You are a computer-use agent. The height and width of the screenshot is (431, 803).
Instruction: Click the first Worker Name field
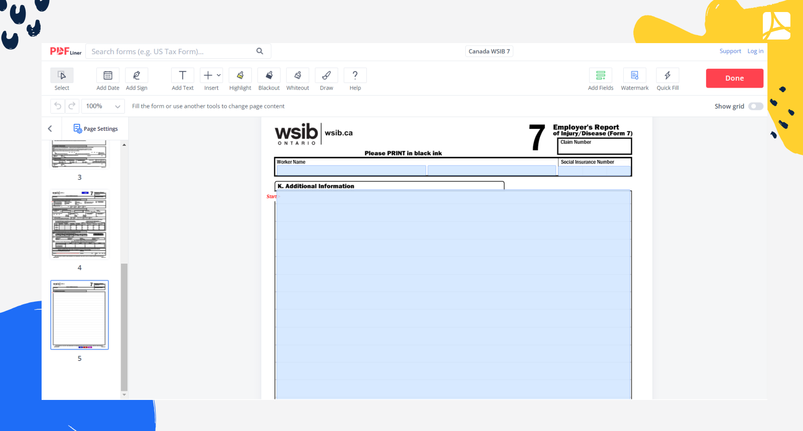coord(351,170)
